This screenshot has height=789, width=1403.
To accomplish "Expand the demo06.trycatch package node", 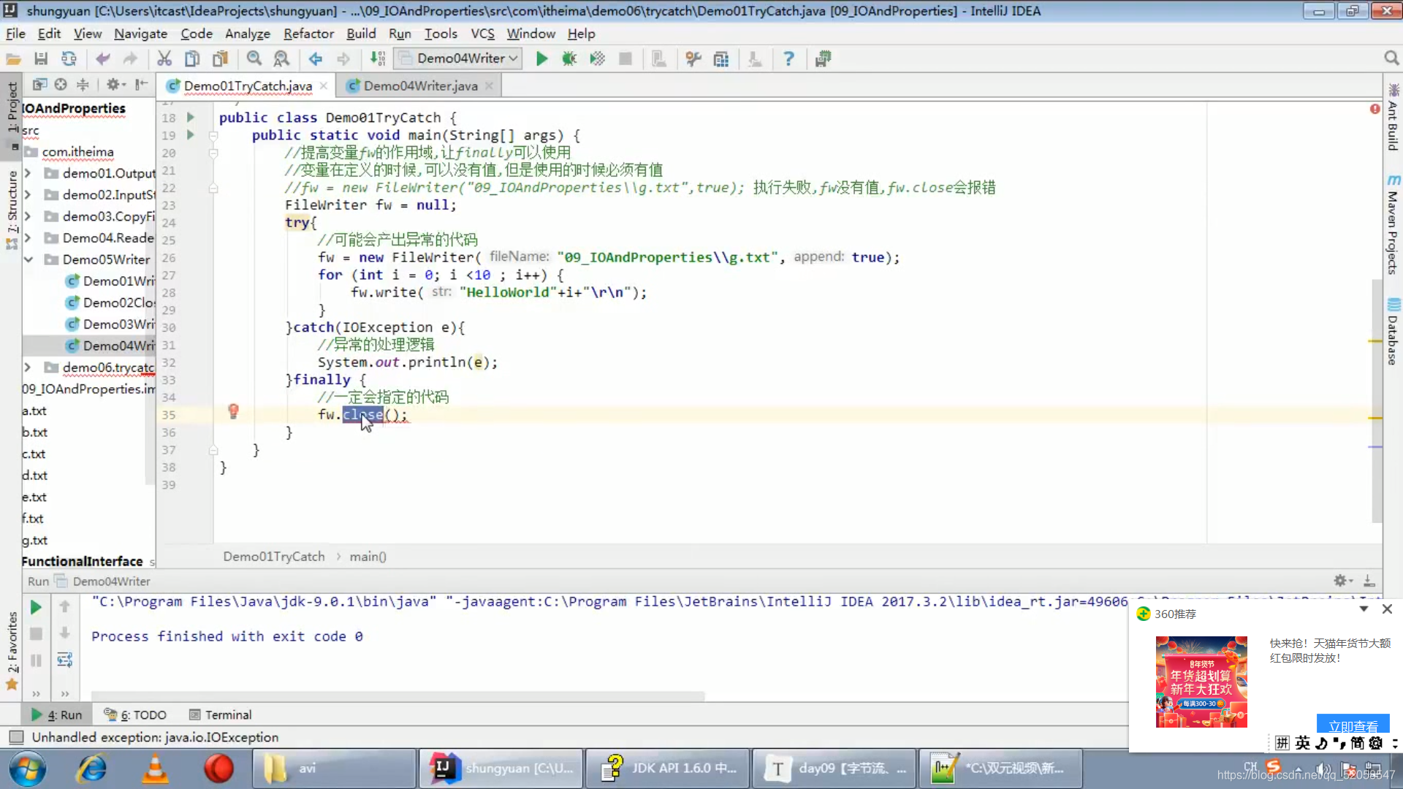I will (28, 367).
